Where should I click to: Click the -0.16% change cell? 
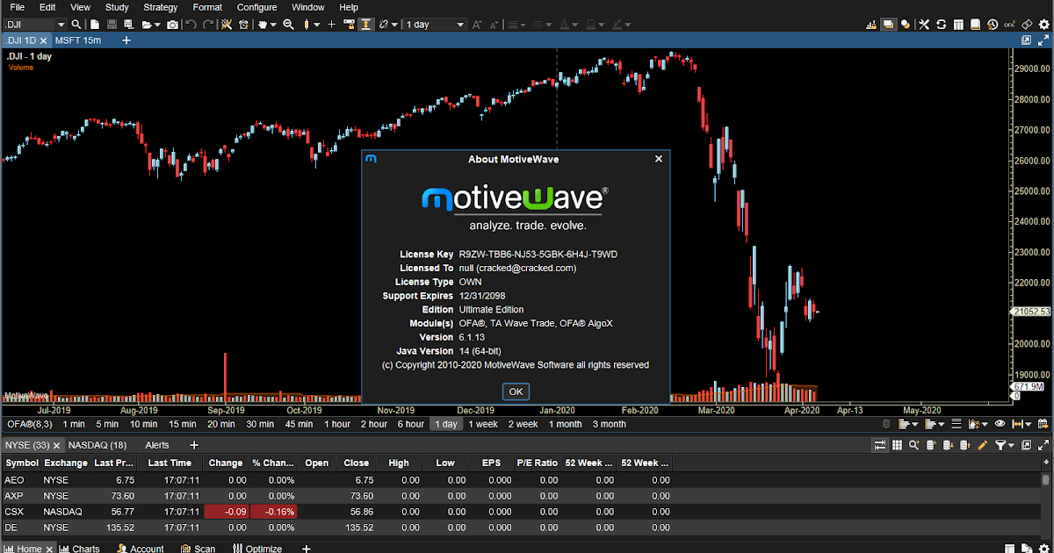click(x=273, y=512)
